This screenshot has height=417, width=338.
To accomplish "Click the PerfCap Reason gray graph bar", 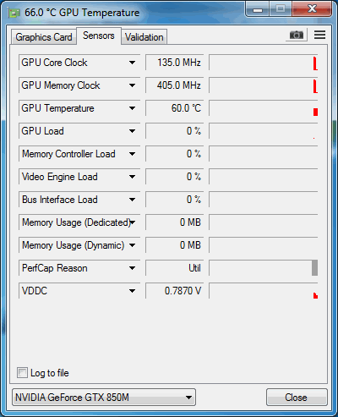I will [314, 268].
